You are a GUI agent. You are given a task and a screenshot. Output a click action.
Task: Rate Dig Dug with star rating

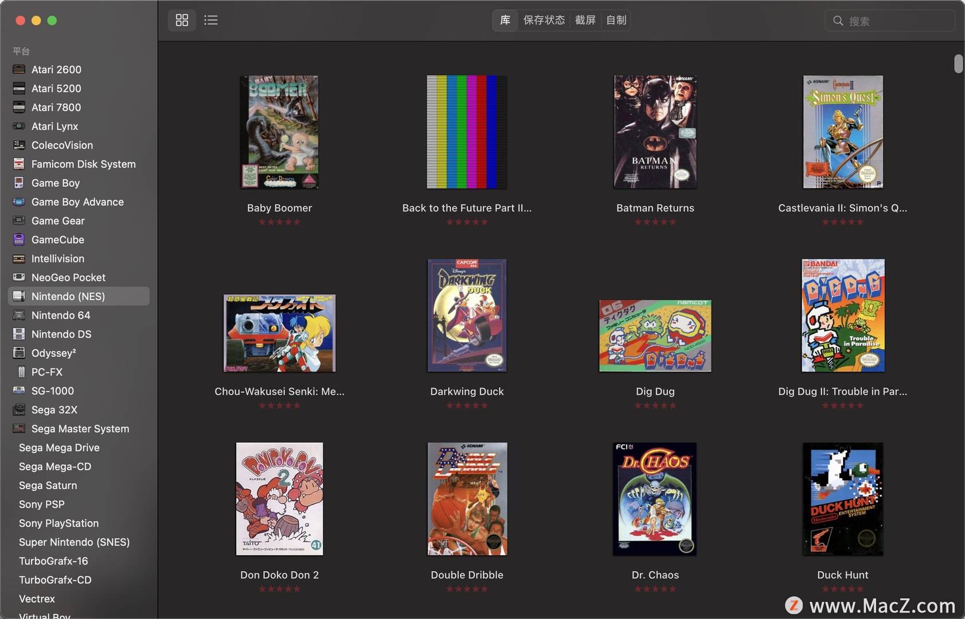click(x=655, y=406)
